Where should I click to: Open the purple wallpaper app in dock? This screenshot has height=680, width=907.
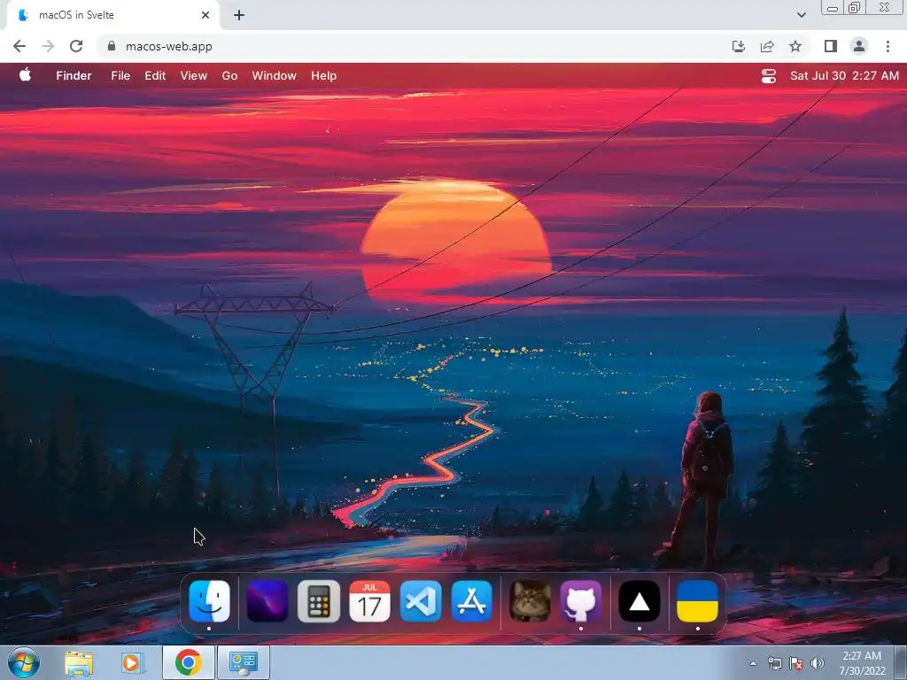[267, 601]
